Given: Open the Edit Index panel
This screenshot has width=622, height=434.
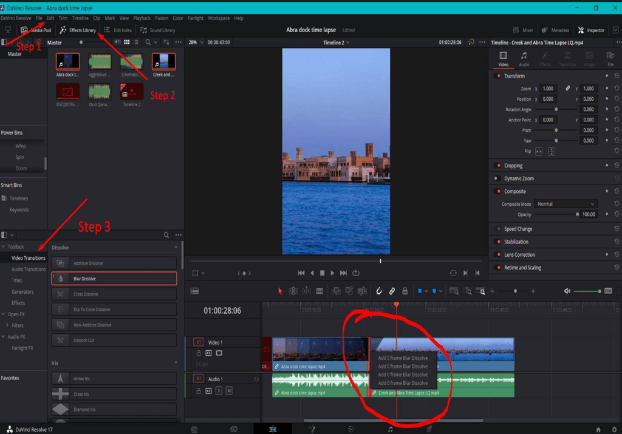Looking at the screenshot, I should [118, 30].
